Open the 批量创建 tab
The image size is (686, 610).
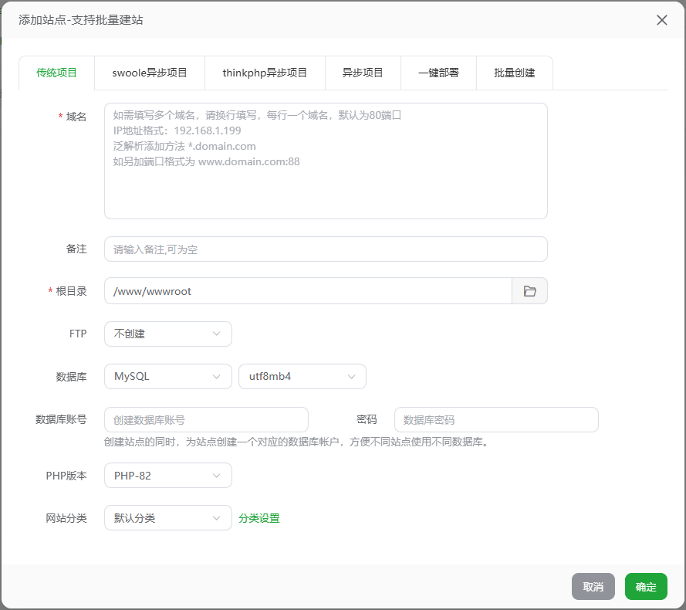[x=515, y=73]
